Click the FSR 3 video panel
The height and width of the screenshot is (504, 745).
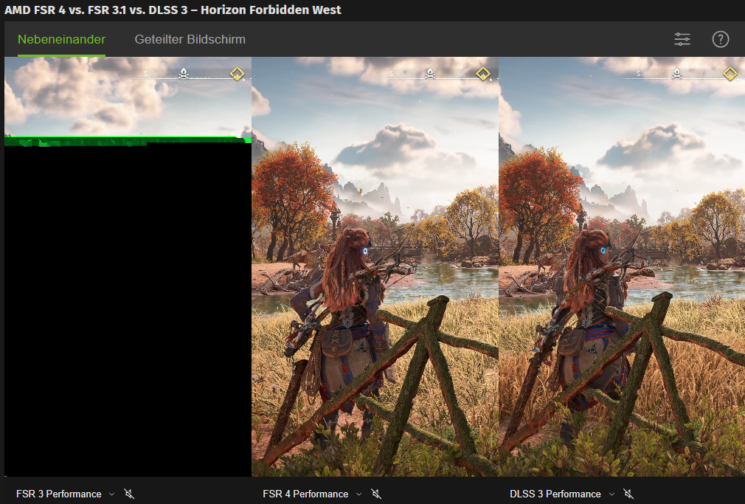click(128, 266)
